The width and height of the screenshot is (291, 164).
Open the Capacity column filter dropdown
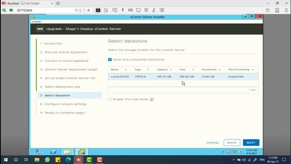pos(171,70)
